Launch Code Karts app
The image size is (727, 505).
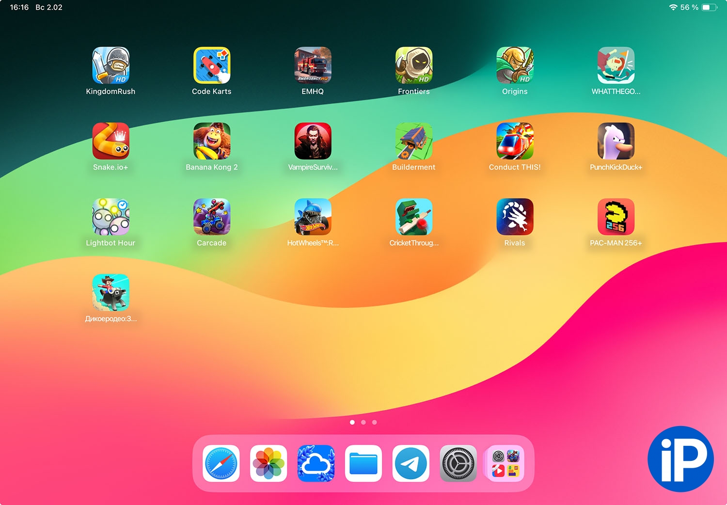(211, 65)
